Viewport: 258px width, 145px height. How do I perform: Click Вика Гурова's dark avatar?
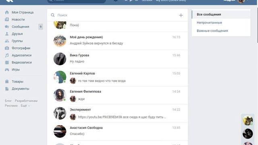coord(60,59)
